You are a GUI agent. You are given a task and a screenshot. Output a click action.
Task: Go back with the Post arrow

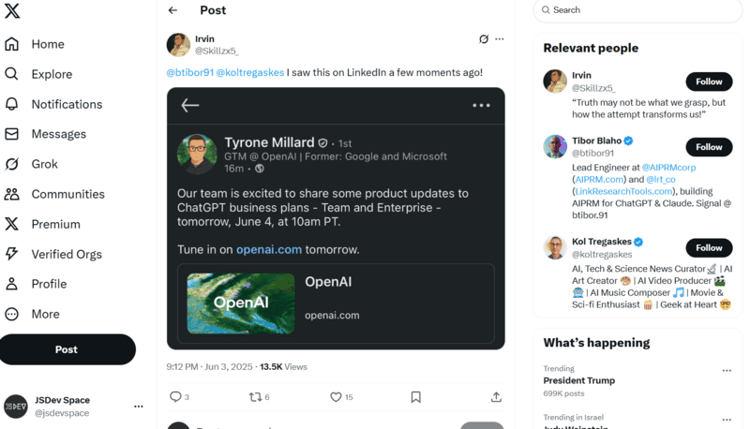172,10
